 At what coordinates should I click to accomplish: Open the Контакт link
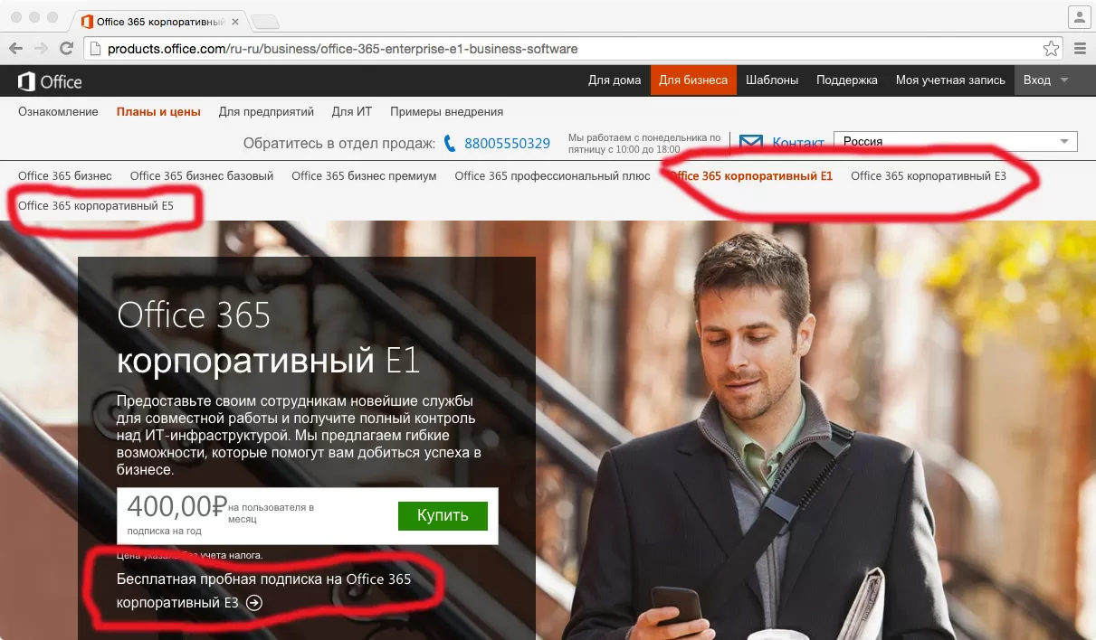pyautogui.click(x=798, y=143)
